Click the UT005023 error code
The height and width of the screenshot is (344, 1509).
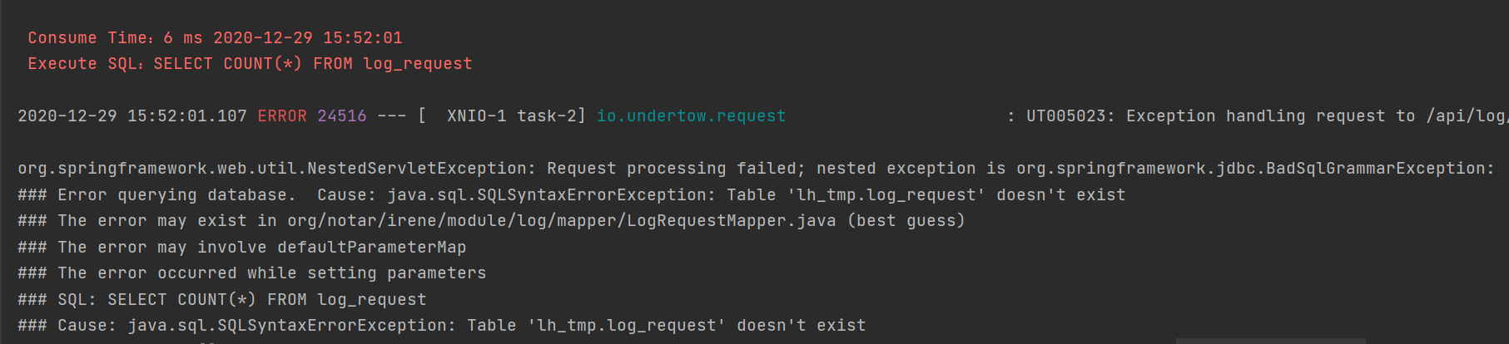(x=1065, y=116)
